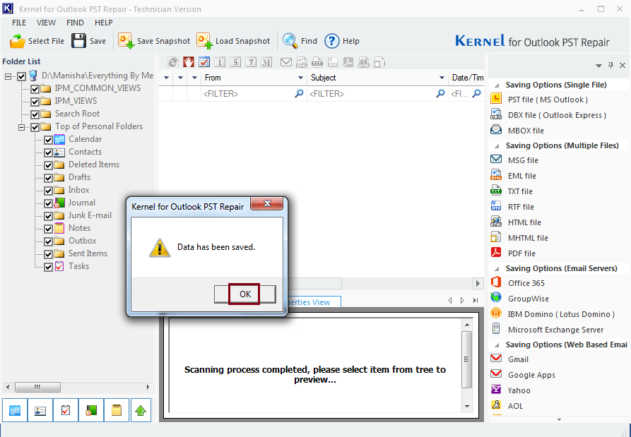Uncheck the Deleted Items checkbox
Viewport: 631px width, 437px height.
click(x=48, y=166)
